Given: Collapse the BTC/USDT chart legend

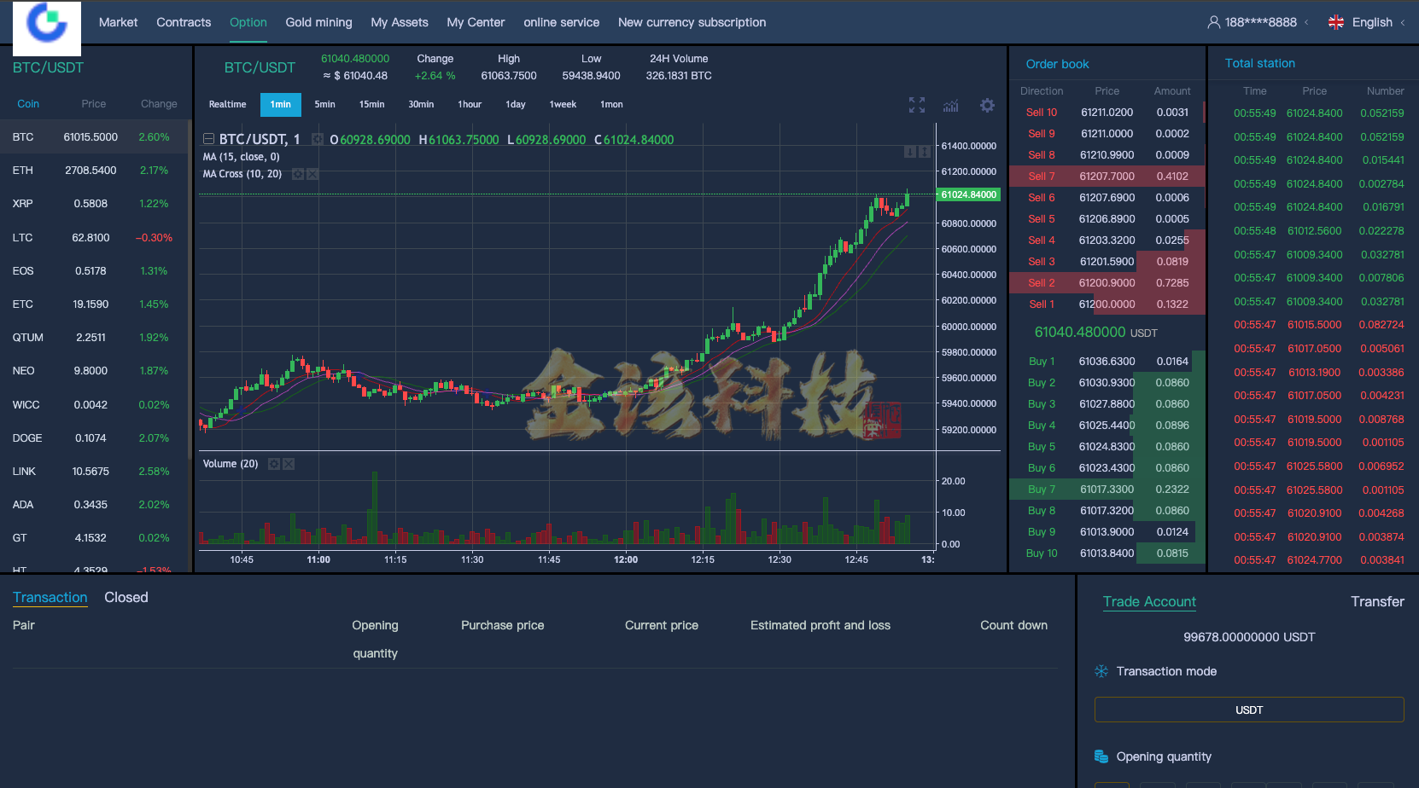Looking at the screenshot, I should point(208,139).
